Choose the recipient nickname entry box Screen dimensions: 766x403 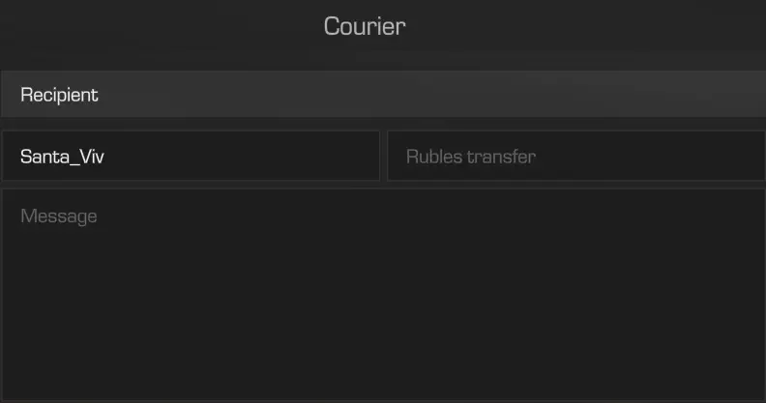click(x=191, y=157)
